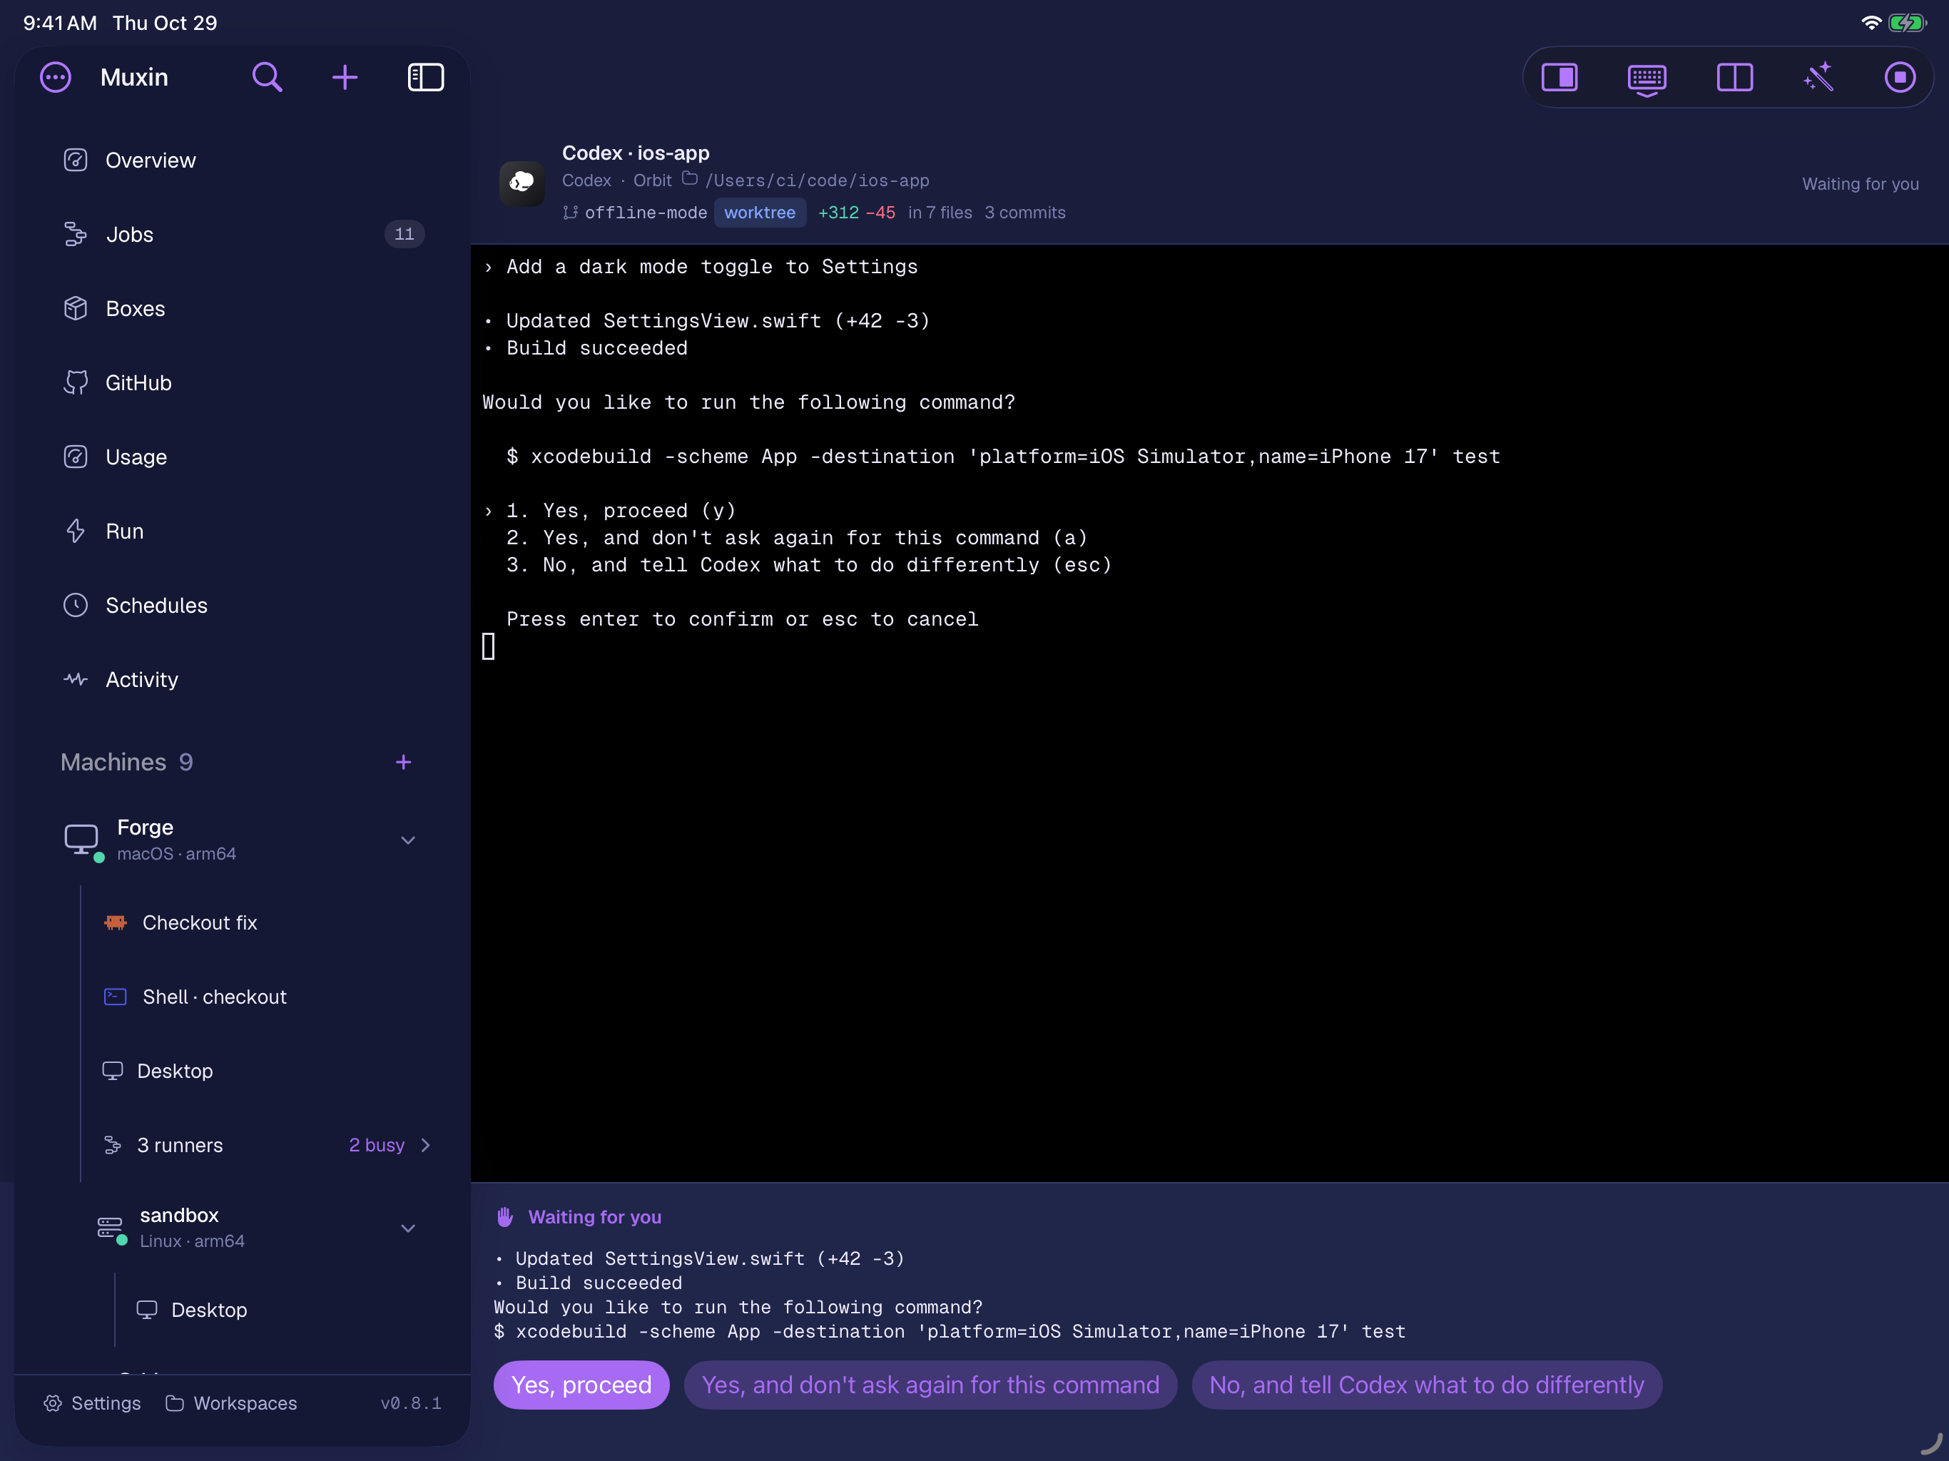The height and width of the screenshot is (1461, 1949).
Task: Click the worktree badge
Action: tap(760, 213)
